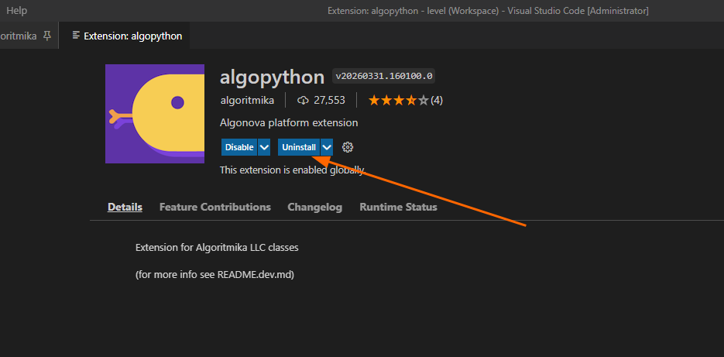Open the Help menu
The height and width of the screenshot is (357, 724).
tap(16, 10)
